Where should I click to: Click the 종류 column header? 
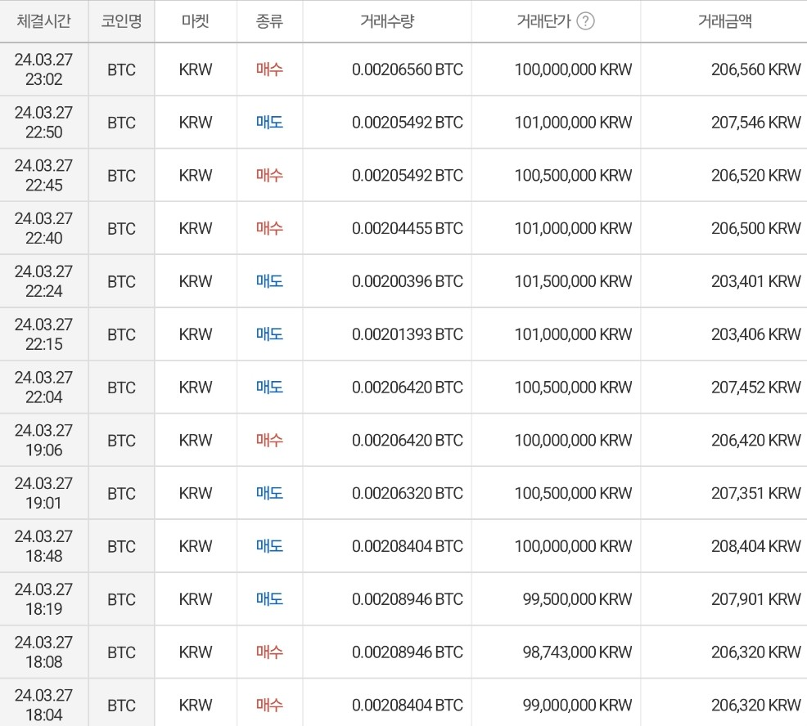270,21
